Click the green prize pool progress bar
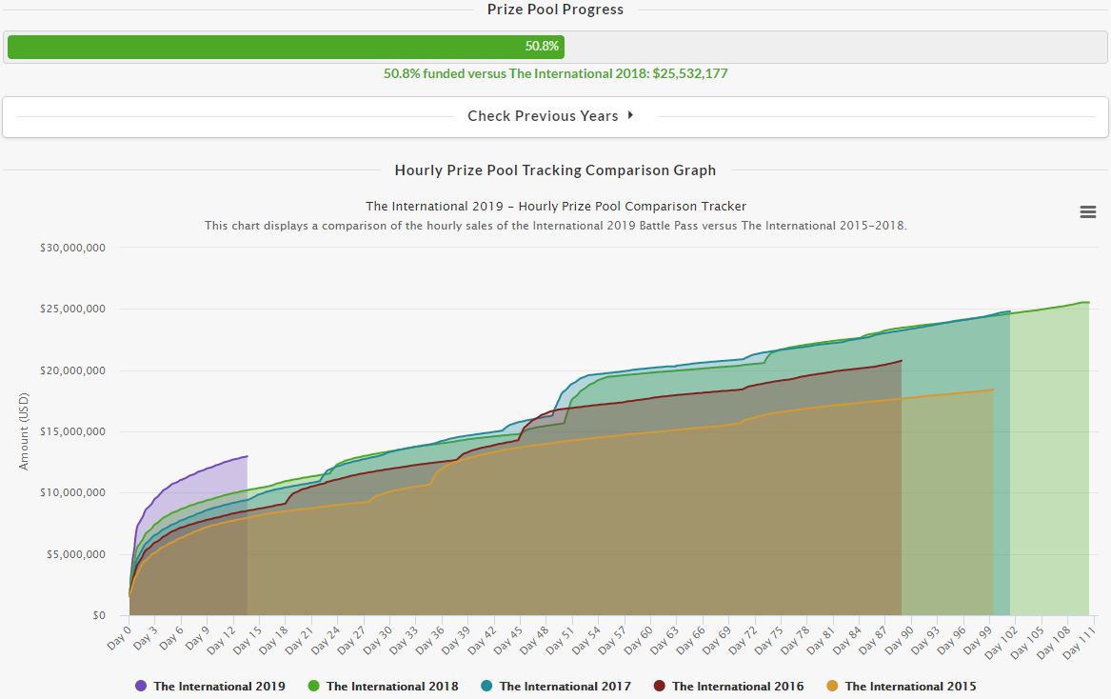Viewport: 1111px width, 699px height. pos(286,47)
